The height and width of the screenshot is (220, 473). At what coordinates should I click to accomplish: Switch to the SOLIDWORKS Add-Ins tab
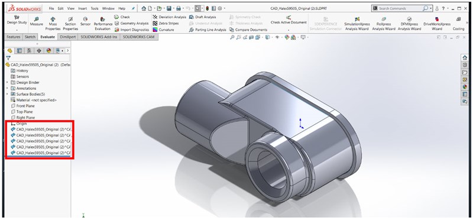point(99,37)
